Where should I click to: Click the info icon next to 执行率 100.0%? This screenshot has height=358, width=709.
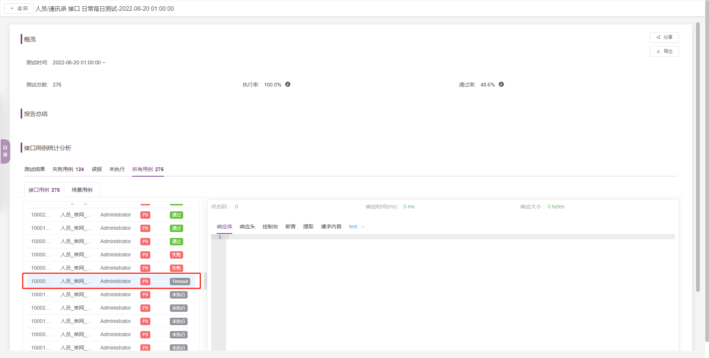coord(288,85)
